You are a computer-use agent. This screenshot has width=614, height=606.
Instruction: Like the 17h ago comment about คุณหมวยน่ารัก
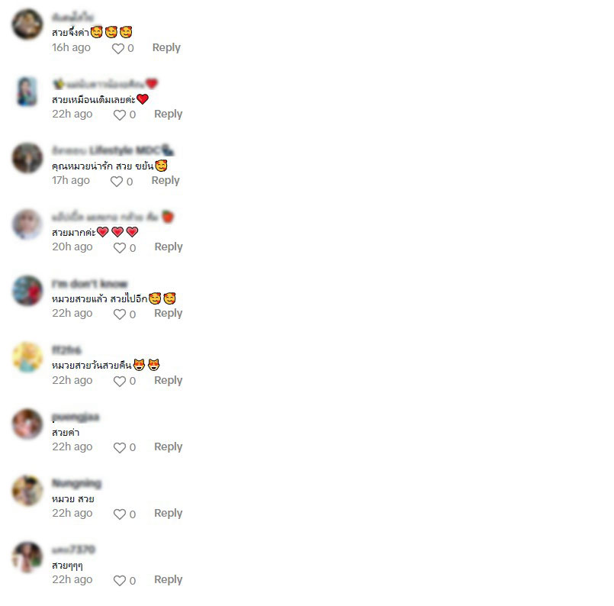(x=116, y=182)
